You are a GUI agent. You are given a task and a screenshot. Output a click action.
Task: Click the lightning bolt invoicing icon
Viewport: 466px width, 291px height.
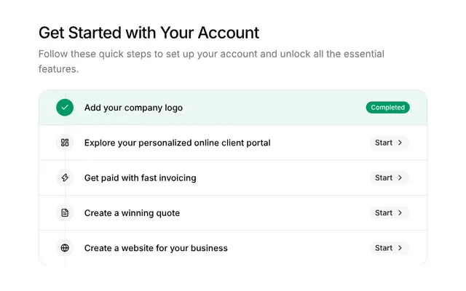pos(65,178)
